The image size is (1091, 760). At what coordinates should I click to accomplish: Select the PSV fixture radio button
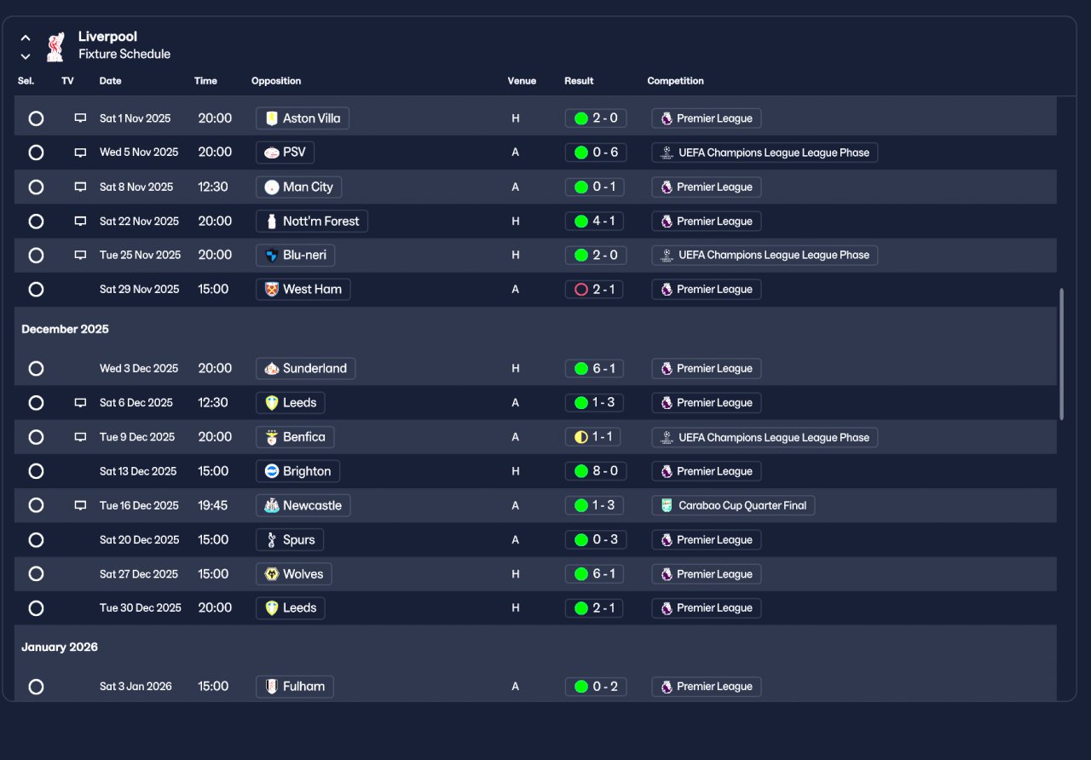coord(36,153)
